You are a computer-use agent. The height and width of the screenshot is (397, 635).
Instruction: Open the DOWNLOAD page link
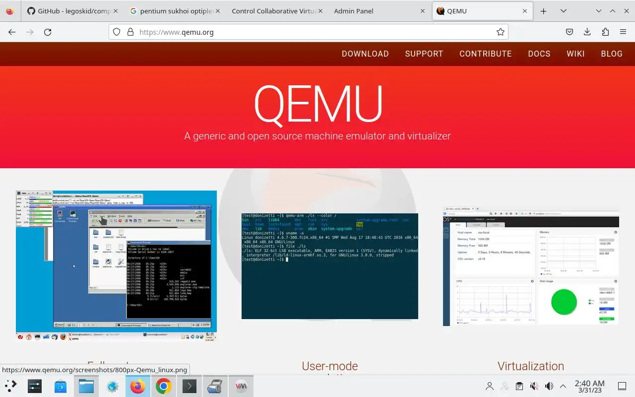pyautogui.click(x=365, y=54)
